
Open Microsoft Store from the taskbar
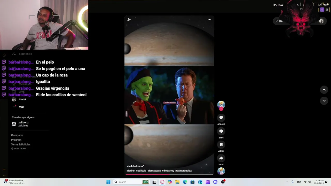(192, 182)
